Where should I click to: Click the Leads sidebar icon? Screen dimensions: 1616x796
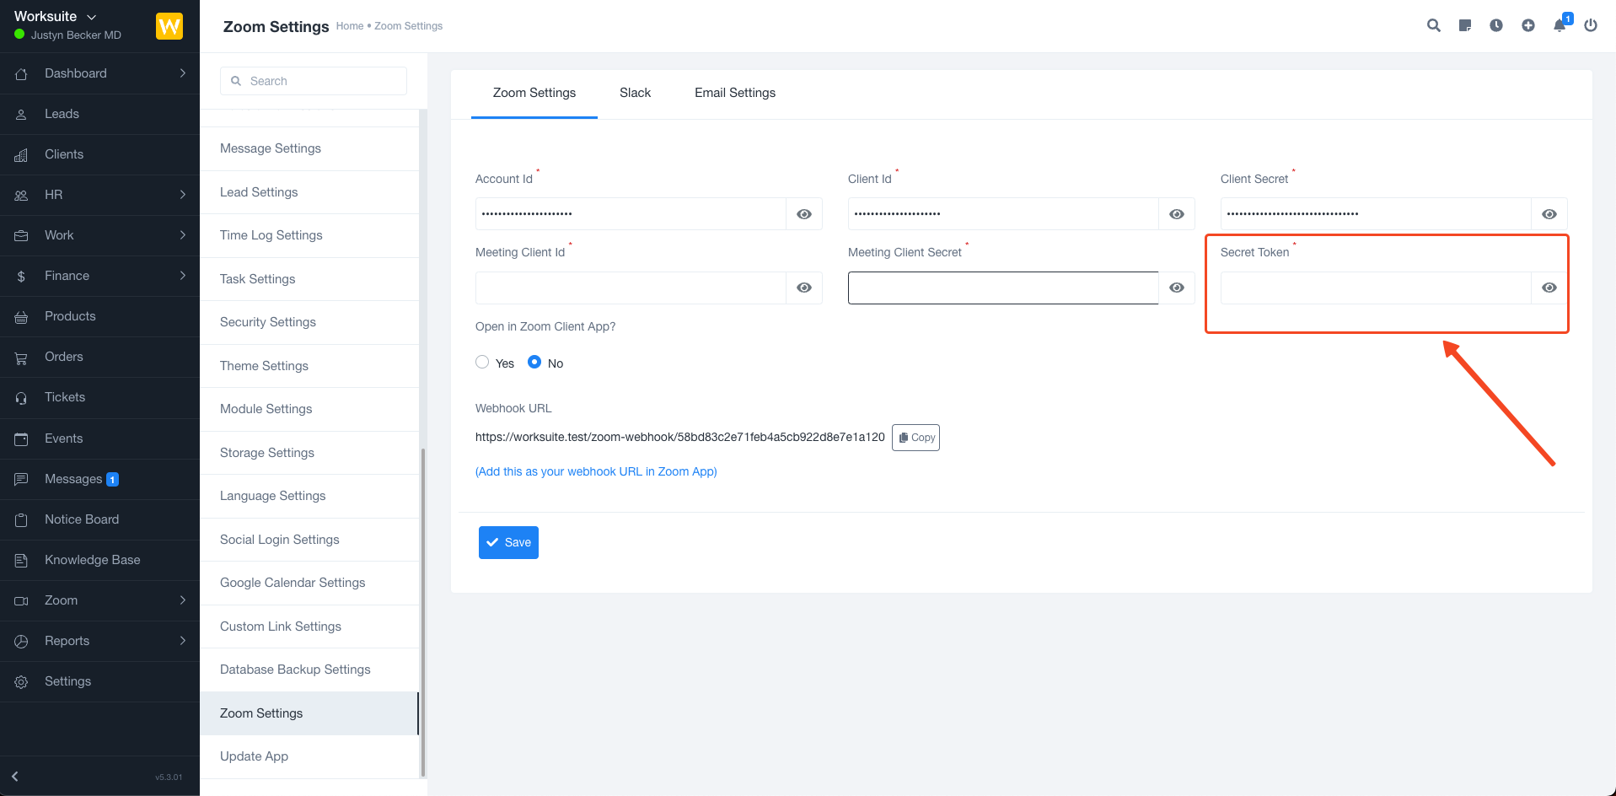click(x=21, y=114)
